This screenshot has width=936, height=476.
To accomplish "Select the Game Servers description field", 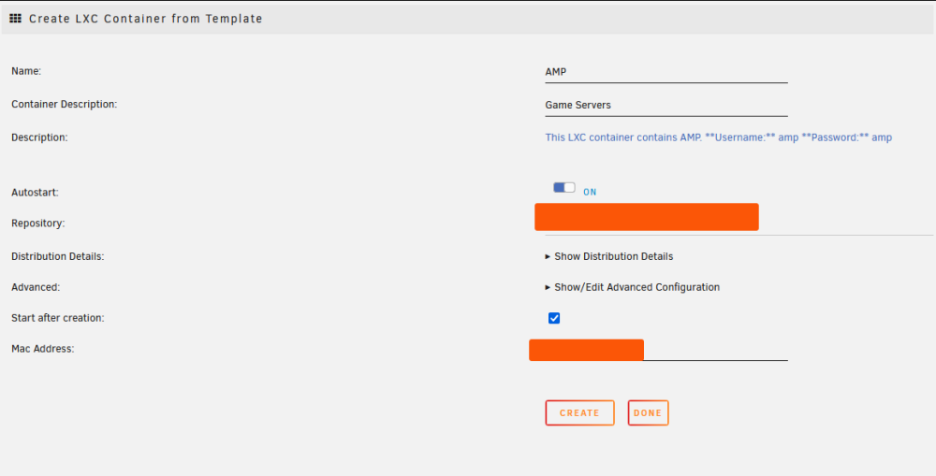I will pos(666,106).
